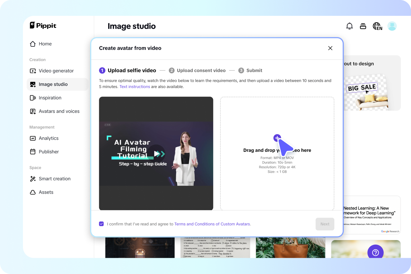411x274 pixels.
Task: Open Terms and Conditions of Custom Avatars link
Action: click(x=212, y=224)
